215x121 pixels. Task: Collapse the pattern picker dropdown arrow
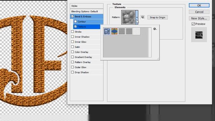pyautogui.click(x=137, y=17)
